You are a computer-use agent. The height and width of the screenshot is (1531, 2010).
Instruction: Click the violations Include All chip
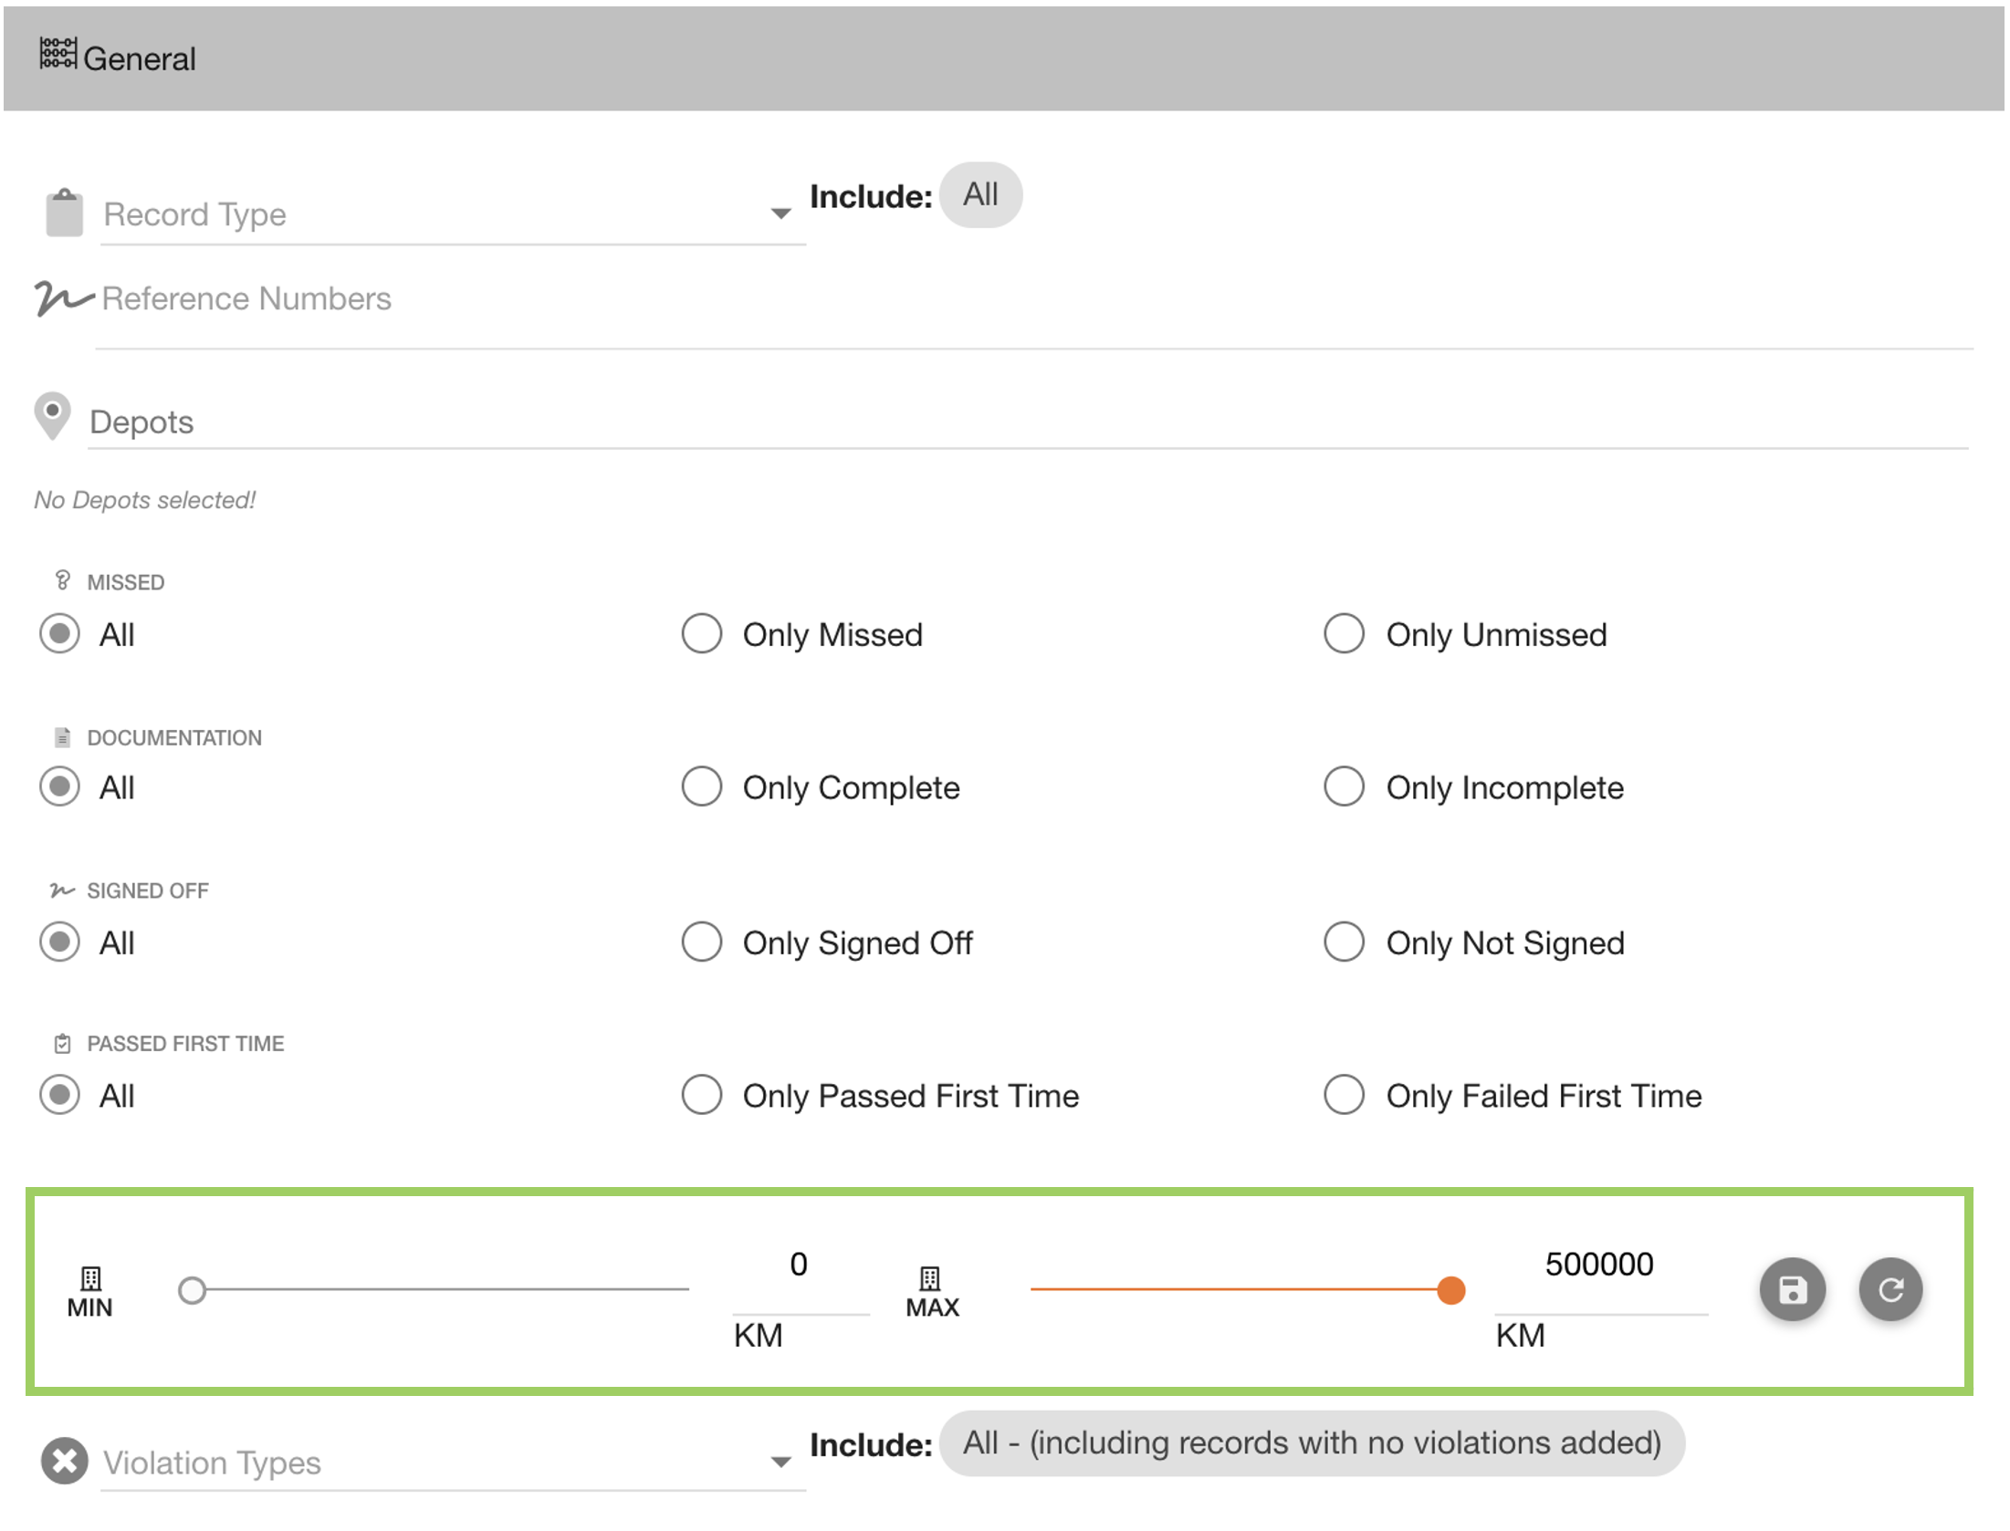pos(1311,1442)
